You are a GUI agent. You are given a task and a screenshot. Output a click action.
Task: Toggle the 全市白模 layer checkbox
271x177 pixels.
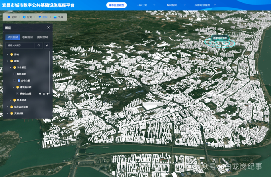[x=14, y=80]
